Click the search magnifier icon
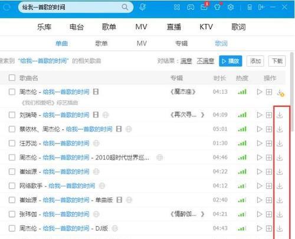 click(125, 7)
